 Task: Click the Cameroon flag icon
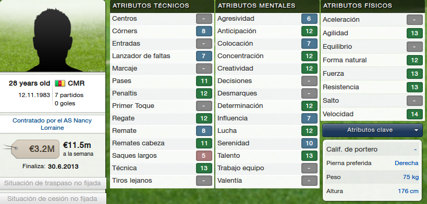coord(60,83)
